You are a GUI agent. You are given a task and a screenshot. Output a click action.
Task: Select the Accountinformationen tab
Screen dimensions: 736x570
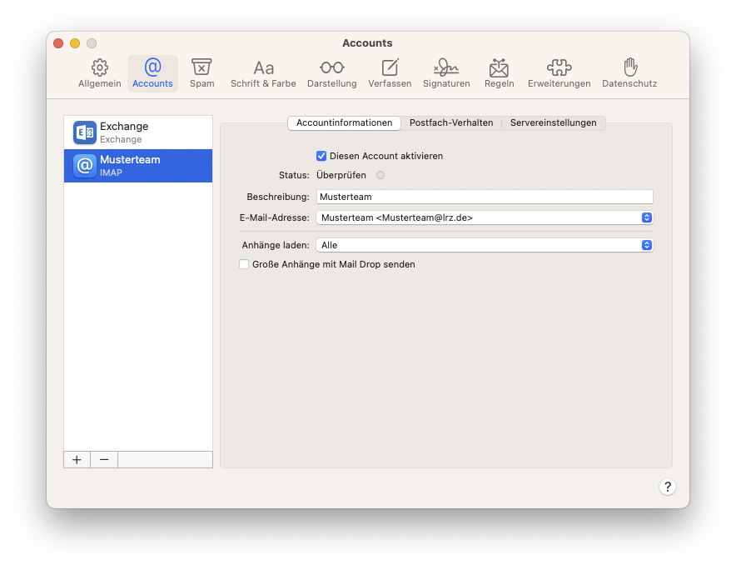pos(344,122)
